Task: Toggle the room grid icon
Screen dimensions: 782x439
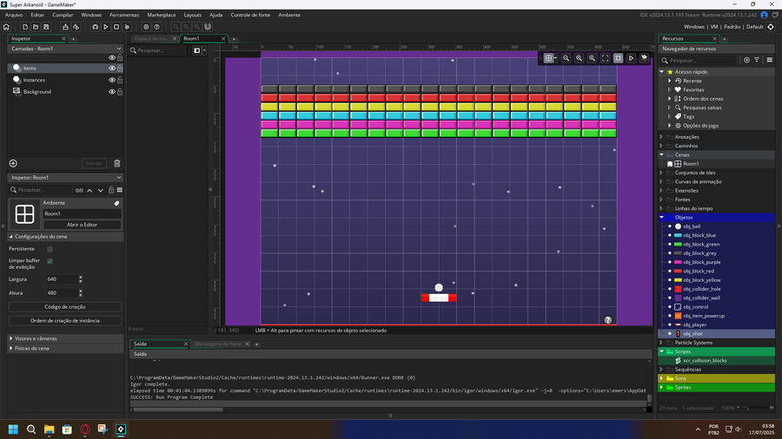Action: coord(548,58)
